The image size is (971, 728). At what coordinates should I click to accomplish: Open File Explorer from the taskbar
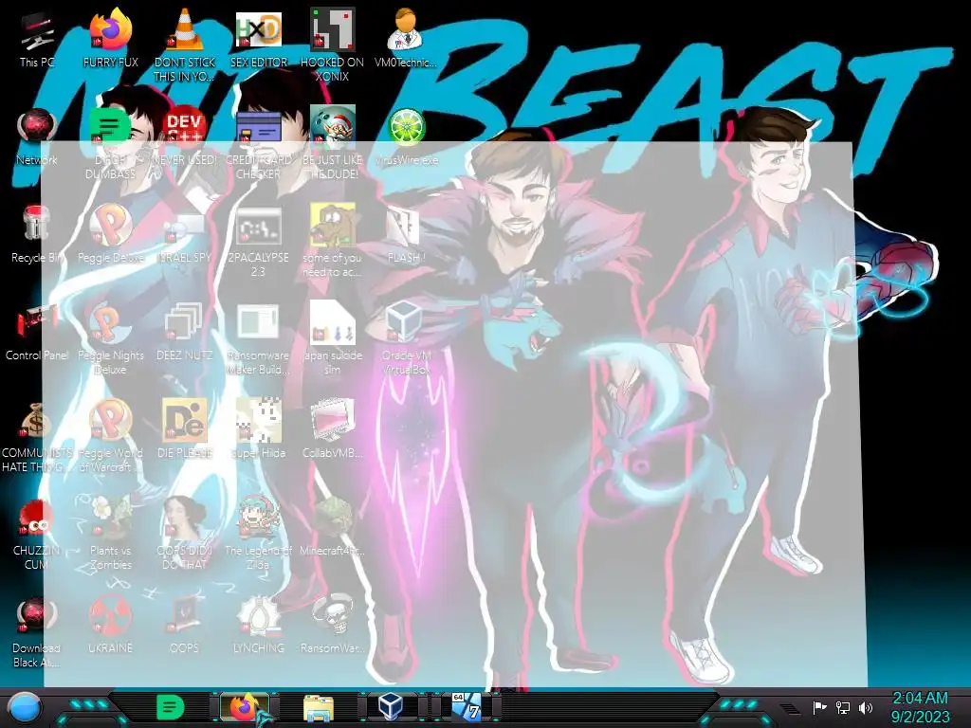(x=319, y=707)
